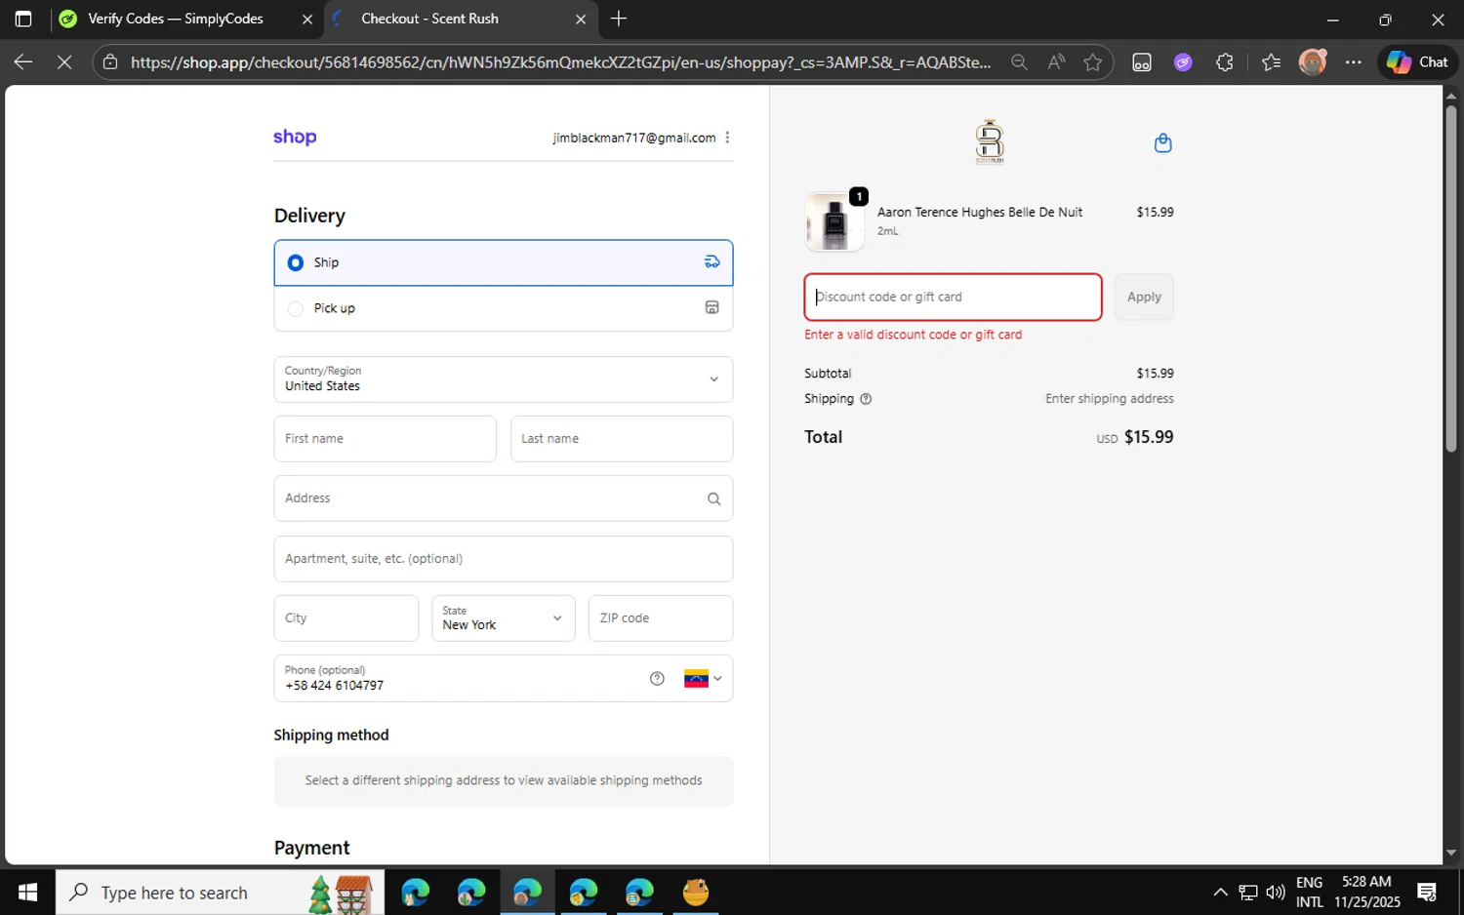Switch to Checkout - Scent Rush tab
This screenshot has width=1464, height=915.
[x=429, y=19]
